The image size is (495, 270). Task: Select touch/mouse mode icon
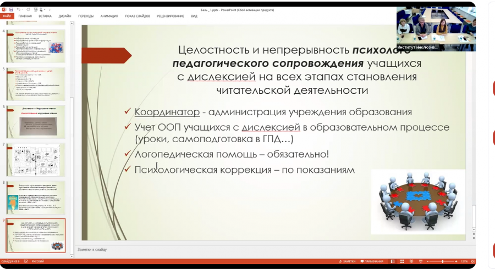(41, 9)
